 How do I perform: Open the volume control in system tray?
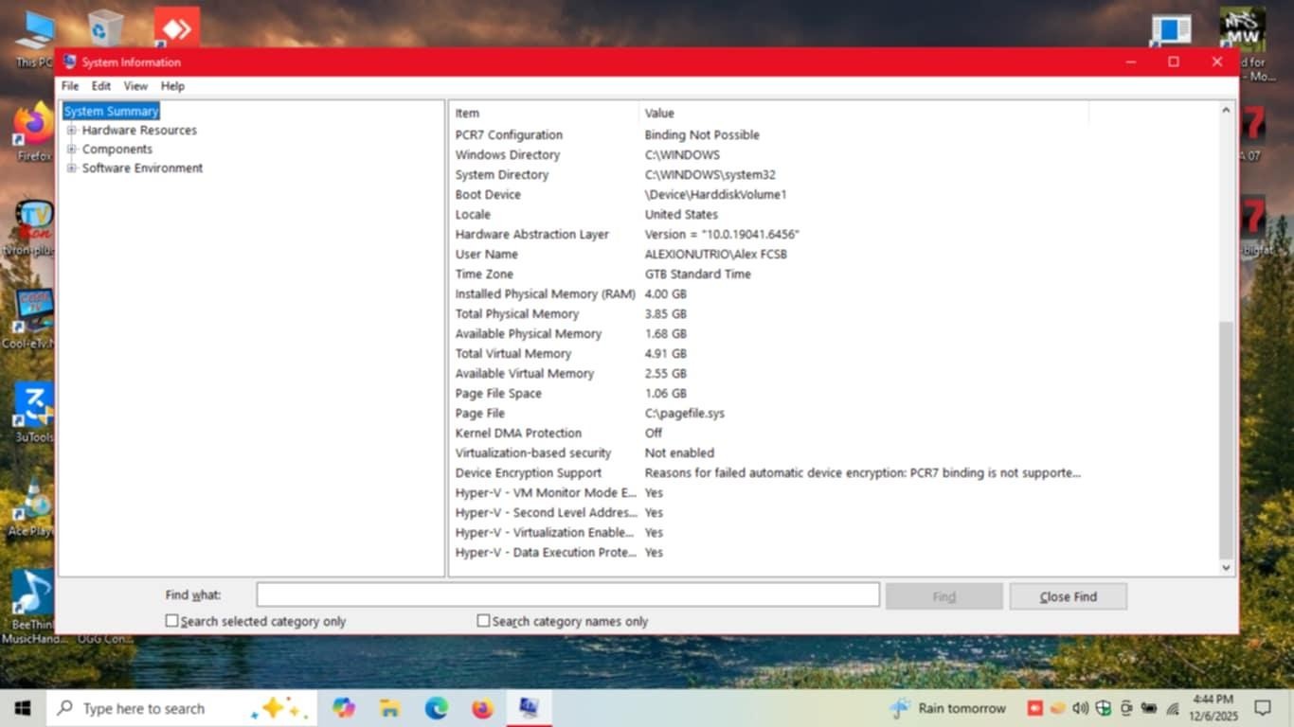[x=1081, y=708]
